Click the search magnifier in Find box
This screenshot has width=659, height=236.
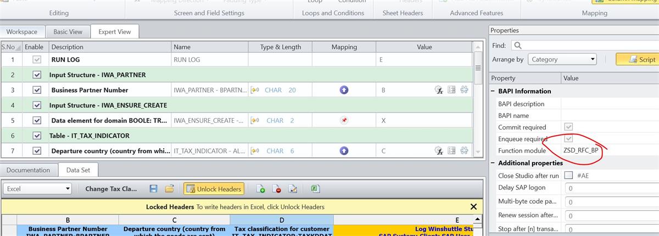[517, 46]
